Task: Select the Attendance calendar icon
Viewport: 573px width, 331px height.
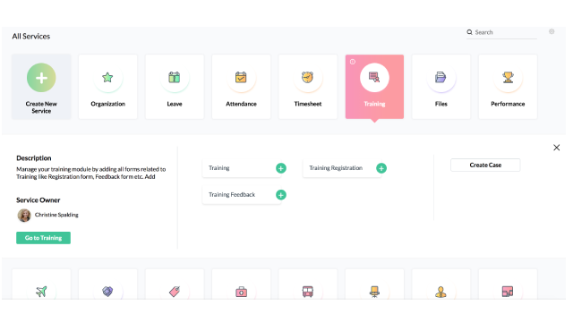Action: pyautogui.click(x=241, y=77)
